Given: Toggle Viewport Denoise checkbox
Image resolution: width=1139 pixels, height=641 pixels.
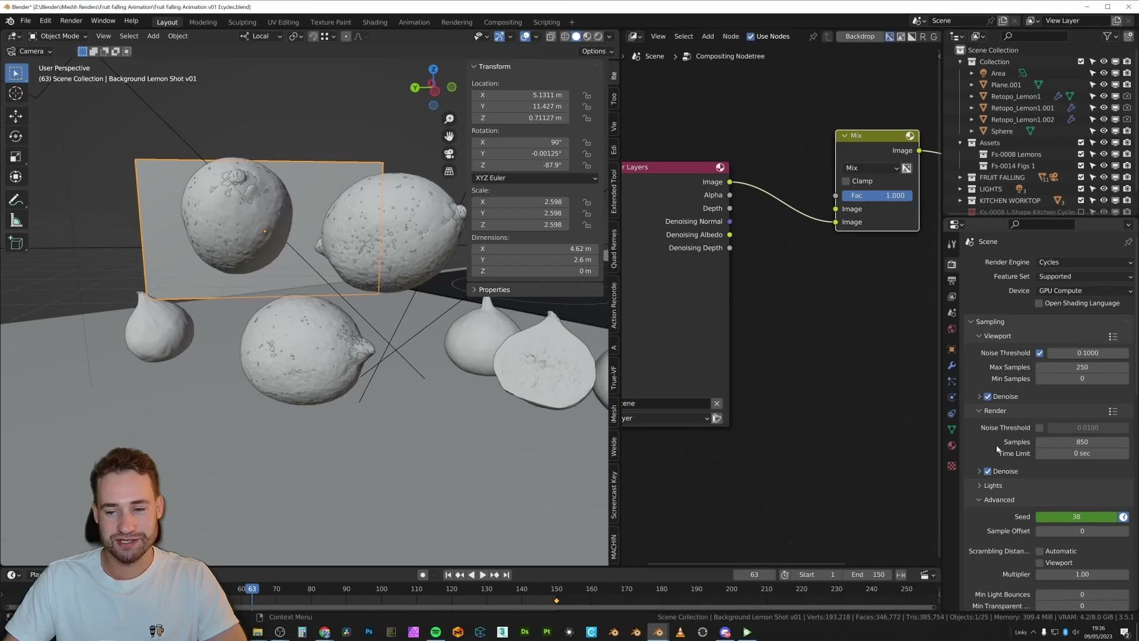Looking at the screenshot, I should [988, 396].
